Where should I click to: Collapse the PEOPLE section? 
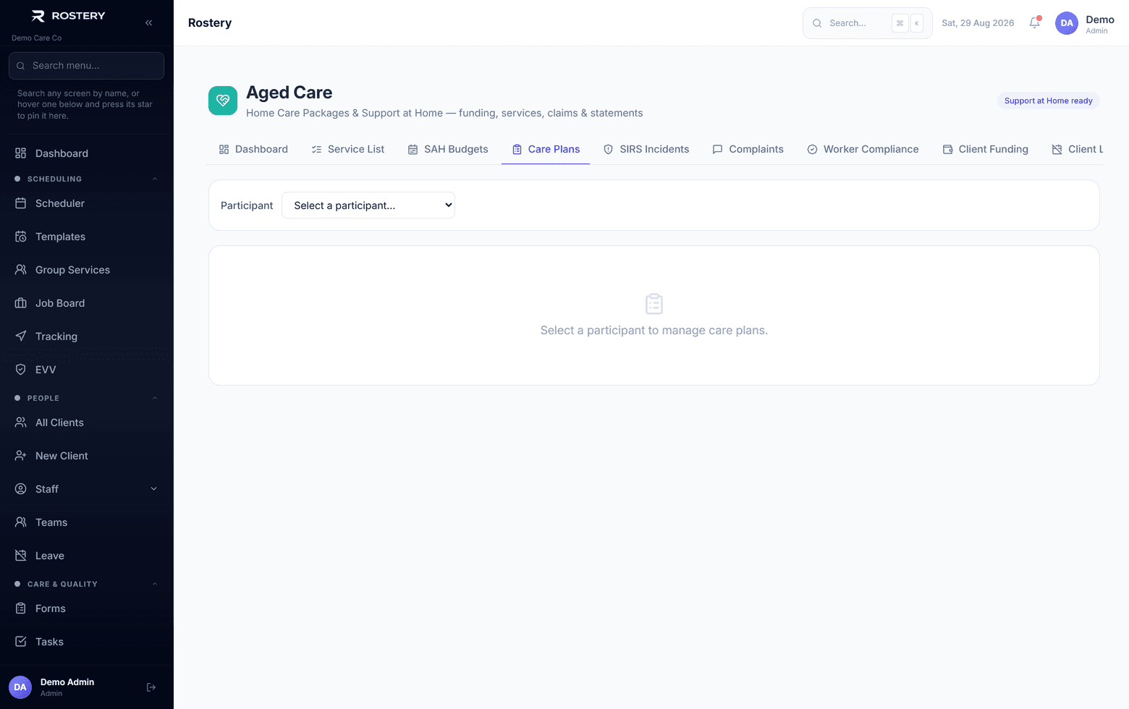(87, 398)
